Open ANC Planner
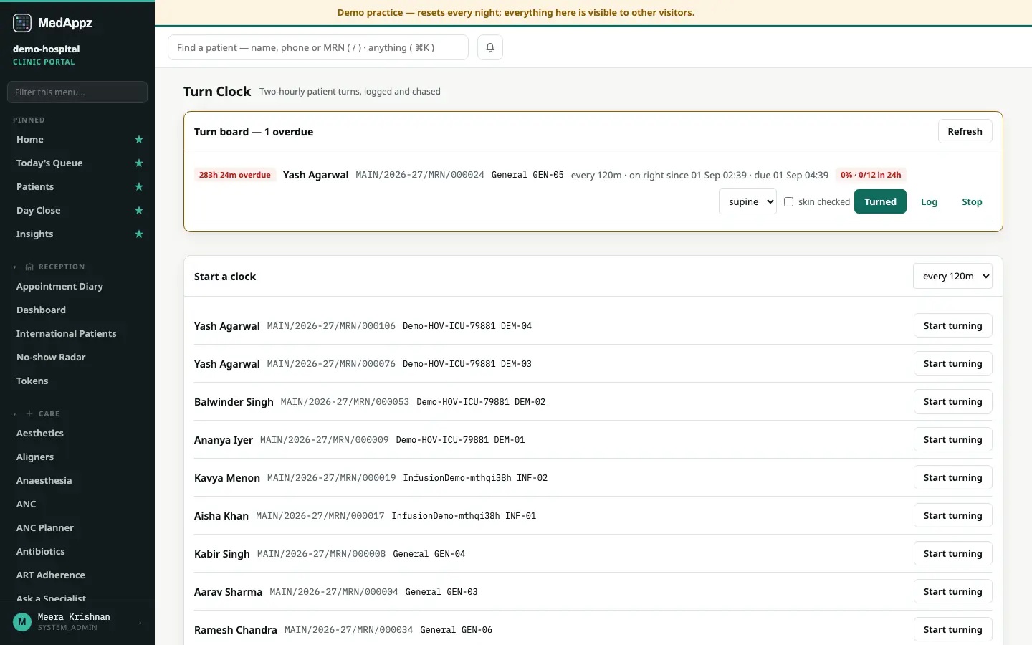The width and height of the screenshot is (1032, 645). (x=45, y=528)
